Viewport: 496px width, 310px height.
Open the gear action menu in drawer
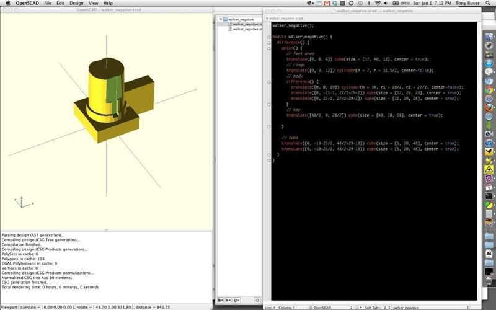tap(236, 300)
